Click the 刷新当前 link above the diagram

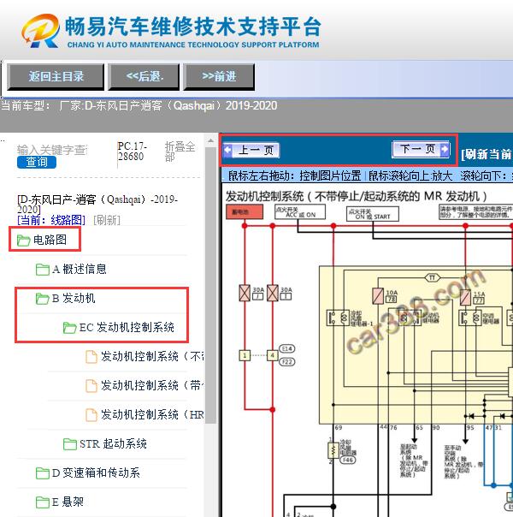[x=486, y=154]
